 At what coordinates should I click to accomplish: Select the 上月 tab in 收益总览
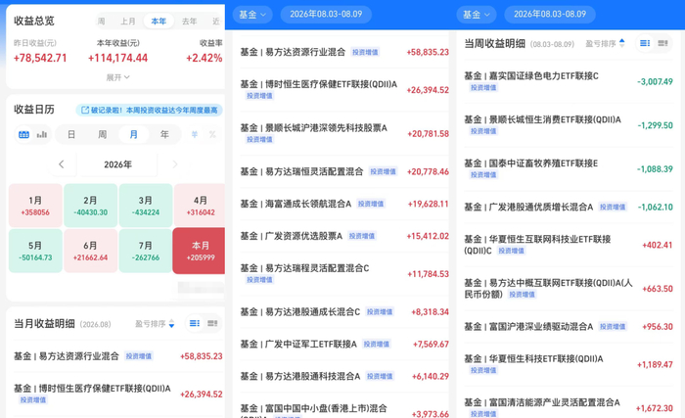(128, 21)
